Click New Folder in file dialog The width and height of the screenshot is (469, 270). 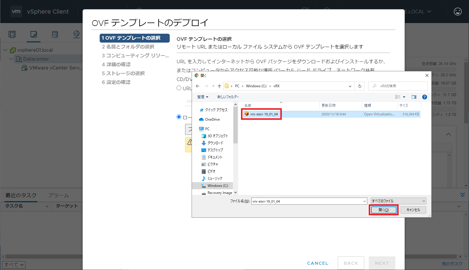pos(228,97)
